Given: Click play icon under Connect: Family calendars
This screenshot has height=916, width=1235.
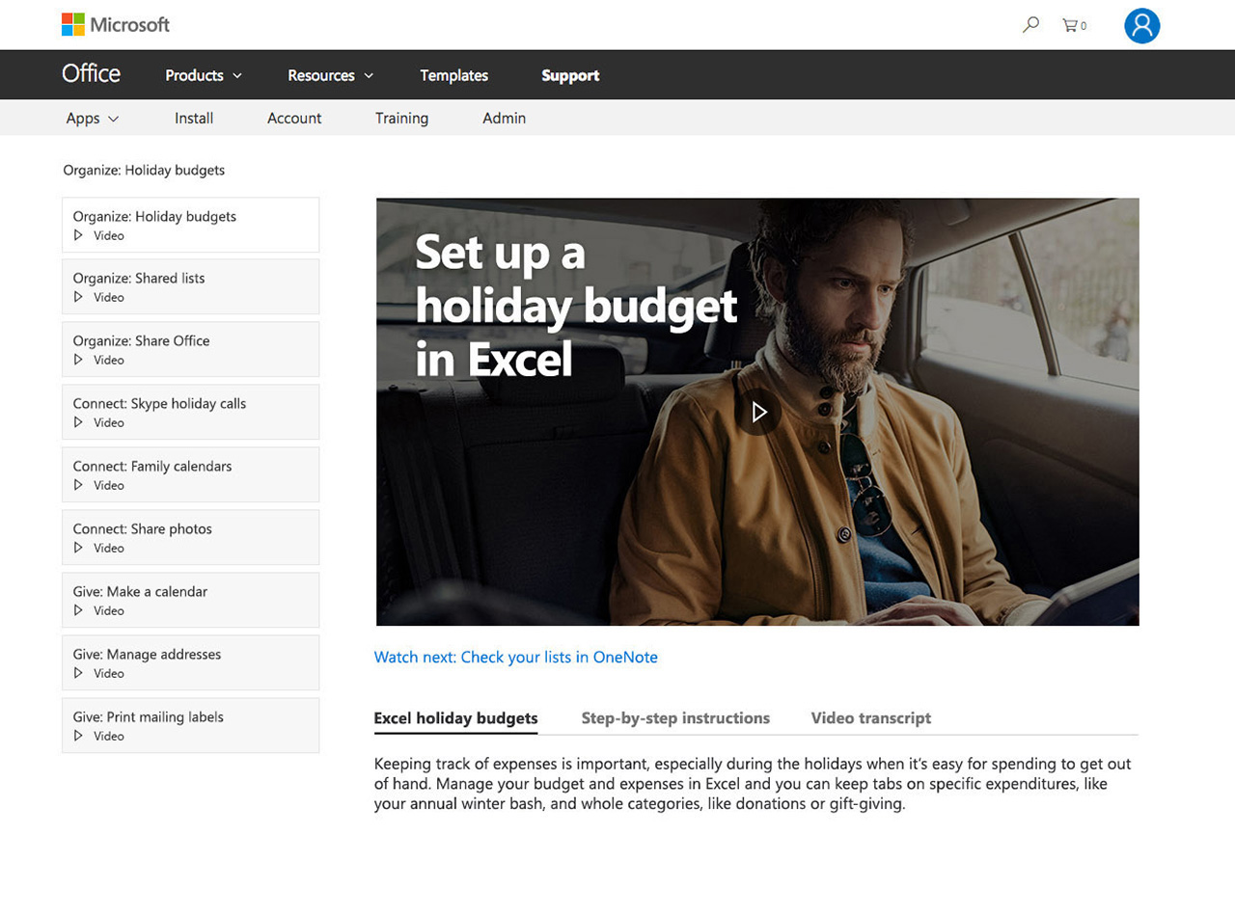Looking at the screenshot, I should [79, 485].
